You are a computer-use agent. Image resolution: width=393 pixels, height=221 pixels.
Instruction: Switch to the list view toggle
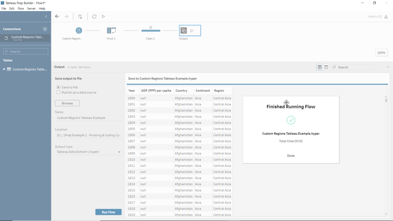(326, 67)
